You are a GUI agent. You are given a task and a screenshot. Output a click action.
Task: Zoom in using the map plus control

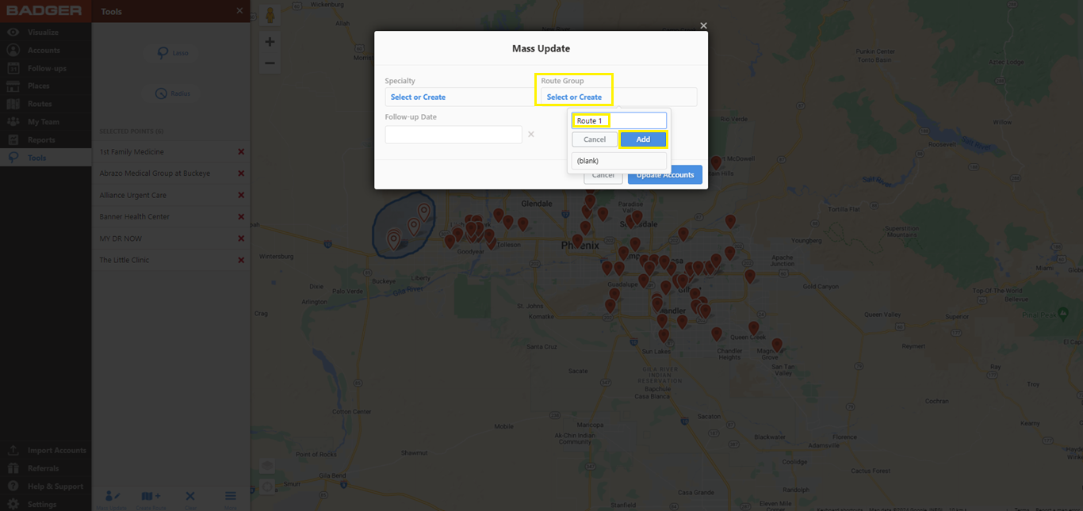point(270,41)
